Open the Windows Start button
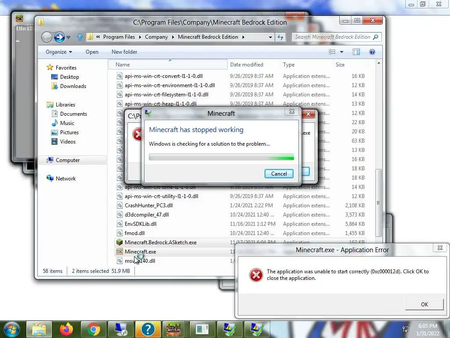 (11, 329)
